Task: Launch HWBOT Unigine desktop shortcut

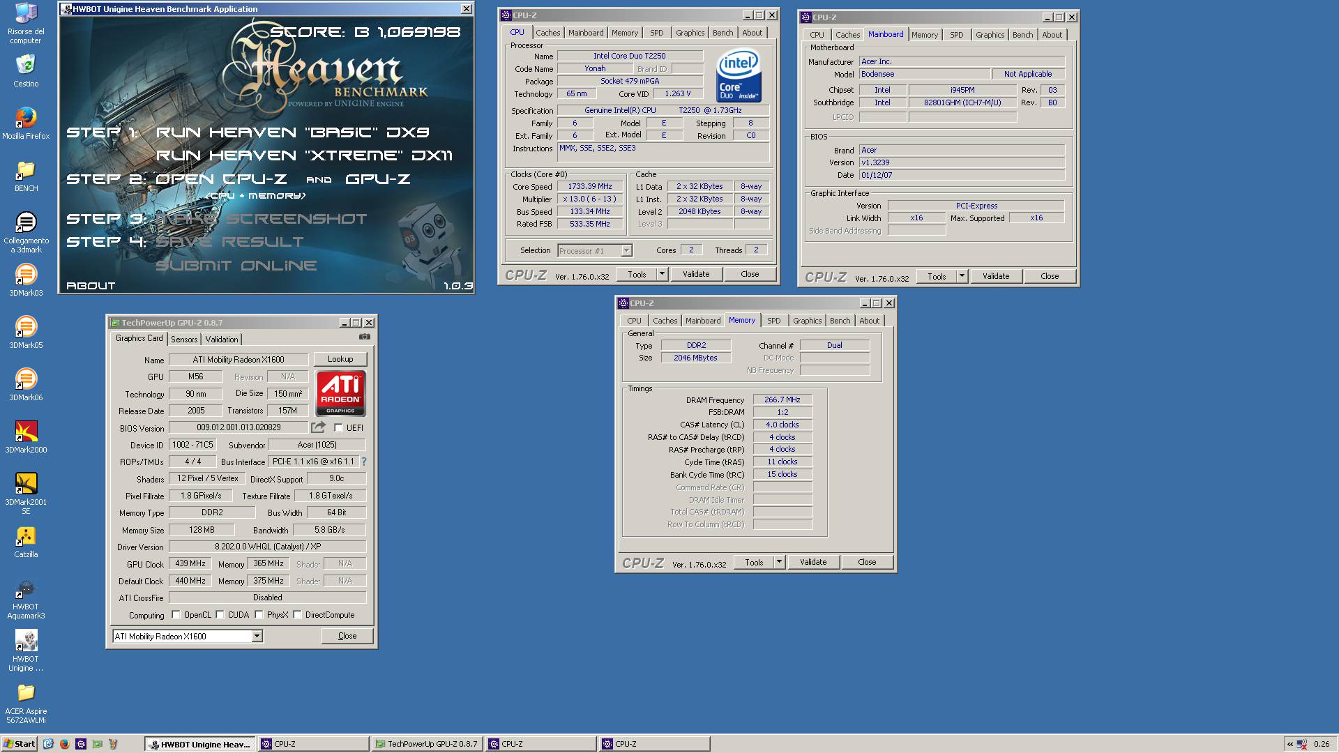Action: (26, 651)
